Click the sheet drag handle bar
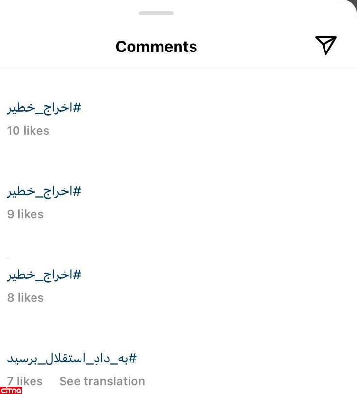 156,13
